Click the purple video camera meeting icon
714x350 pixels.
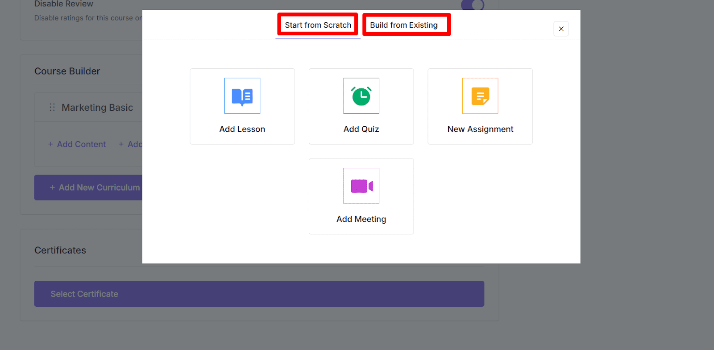pos(361,186)
